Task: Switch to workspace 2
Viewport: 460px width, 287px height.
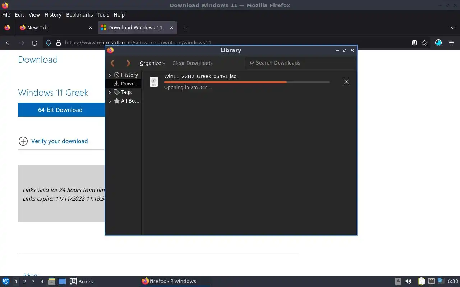Action: (x=24, y=282)
